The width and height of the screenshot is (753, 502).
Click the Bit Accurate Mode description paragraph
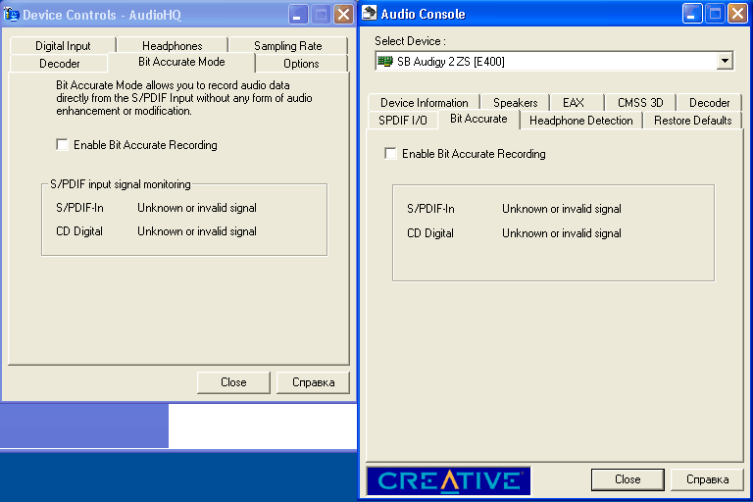click(x=184, y=98)
